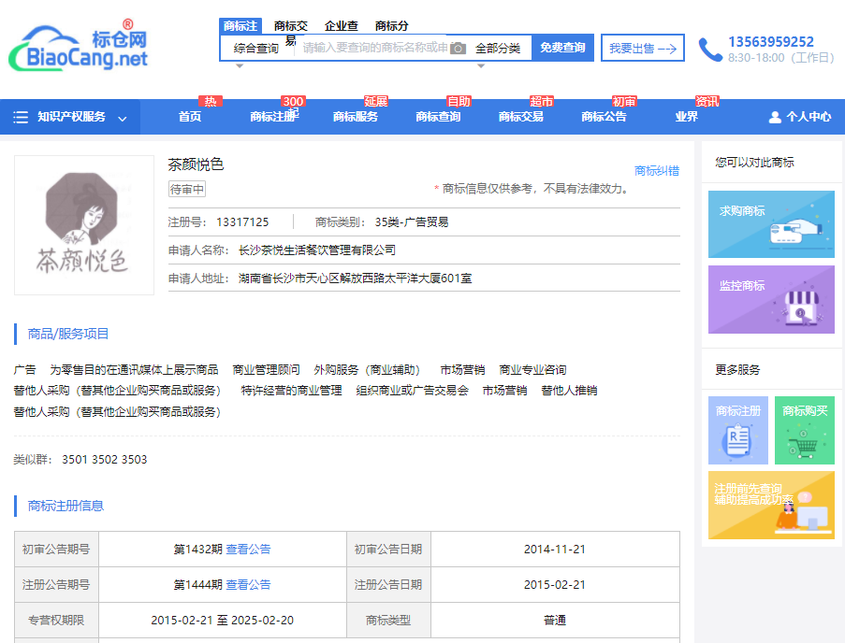Open the 监控商标 card
The height and width of the screenshot is (643, 845).
[x=771, y=299]
